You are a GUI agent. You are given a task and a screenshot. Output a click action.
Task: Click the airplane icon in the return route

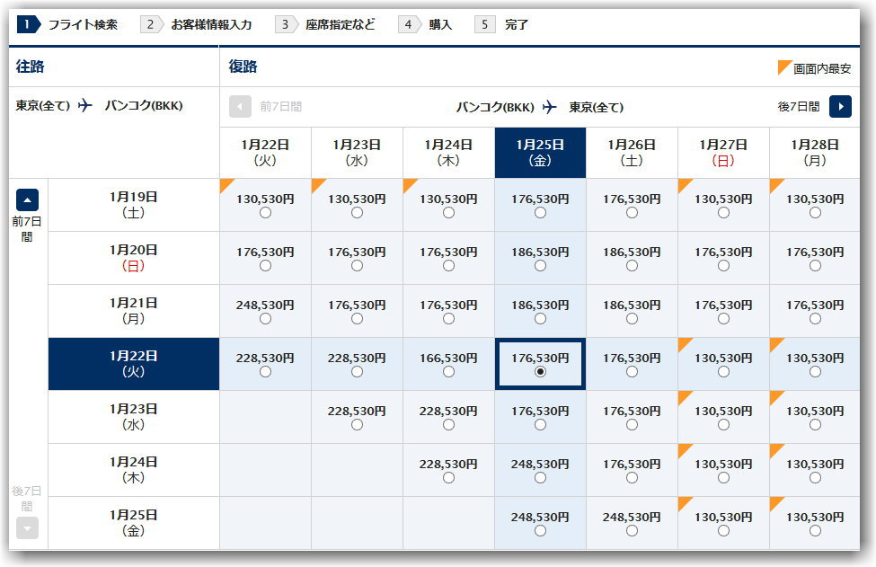click(550, 107)
